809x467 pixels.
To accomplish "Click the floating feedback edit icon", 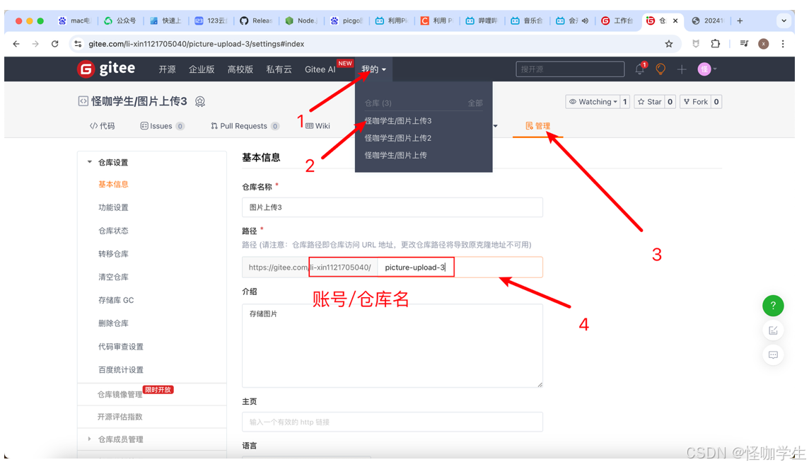I will [x=773, y=330].
